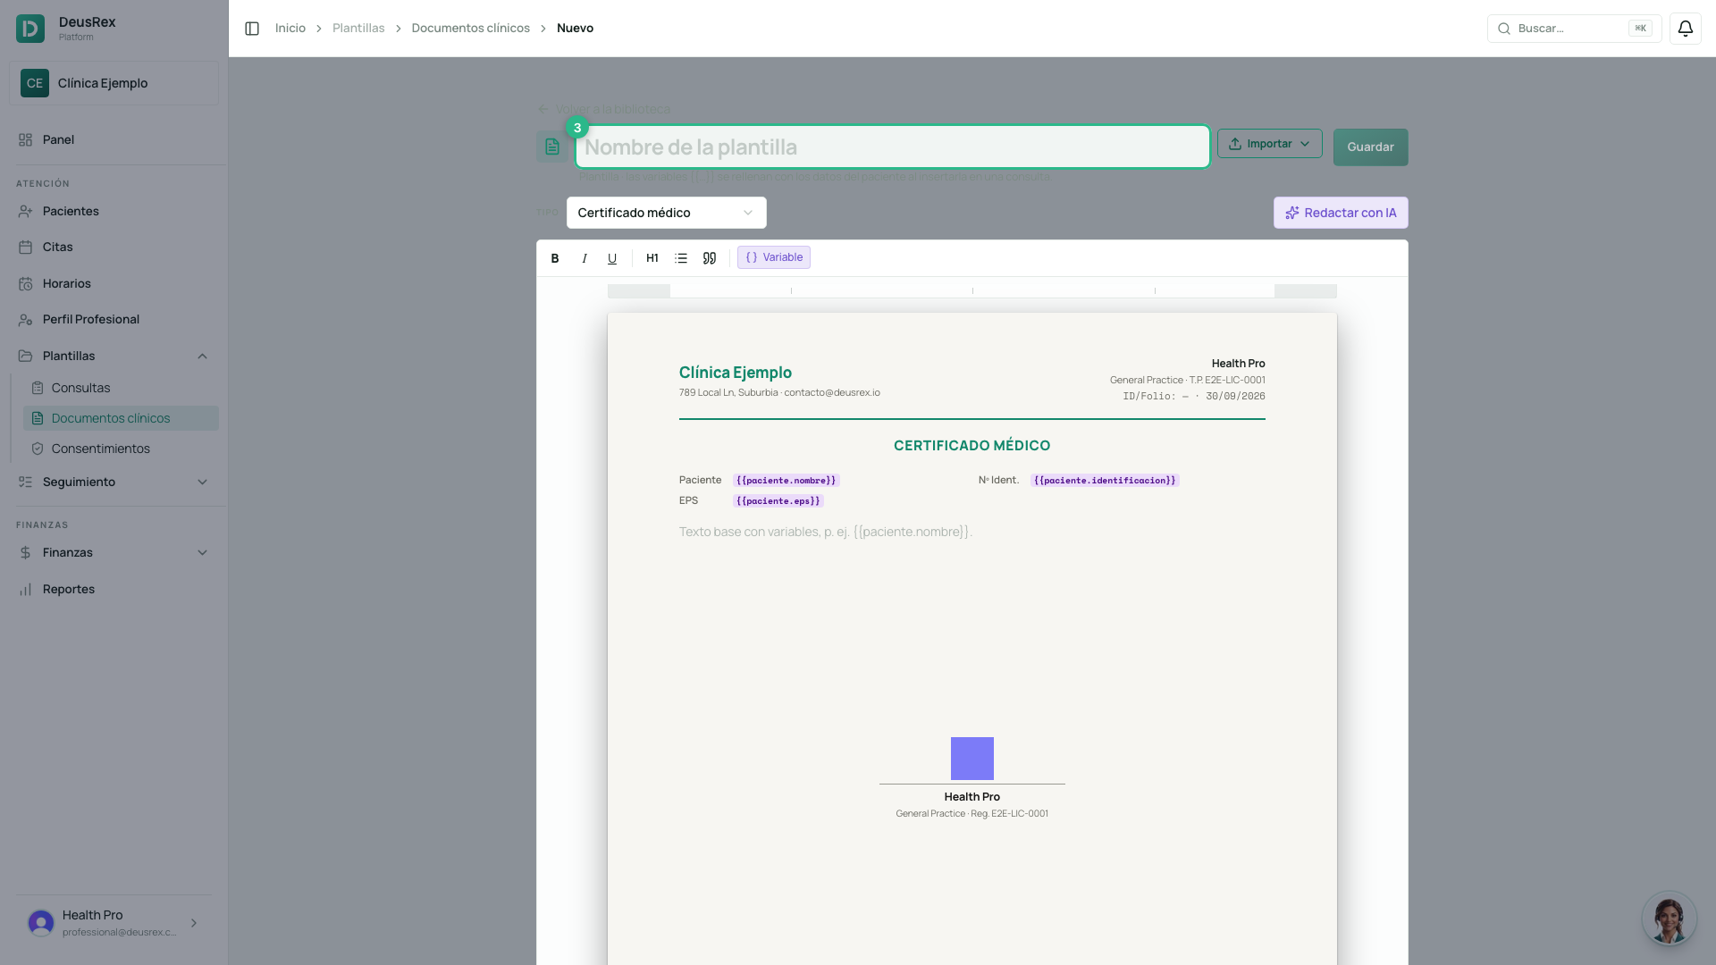1716x965 pixels.
Task: Click the Clínica Ejemplo workspace selector
Action: pos(114,83)
